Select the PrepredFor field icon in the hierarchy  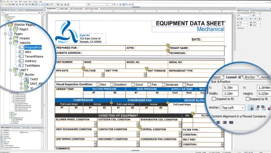[21, 47]
